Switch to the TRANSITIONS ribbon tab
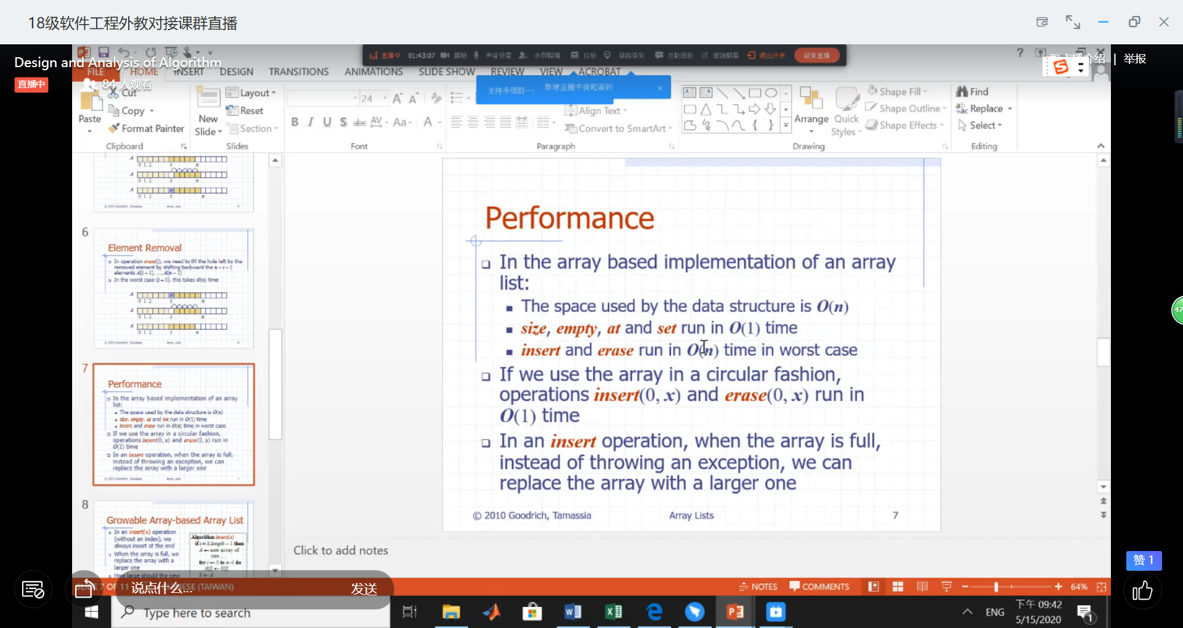The image size is (1183, 628). [298, 72]
